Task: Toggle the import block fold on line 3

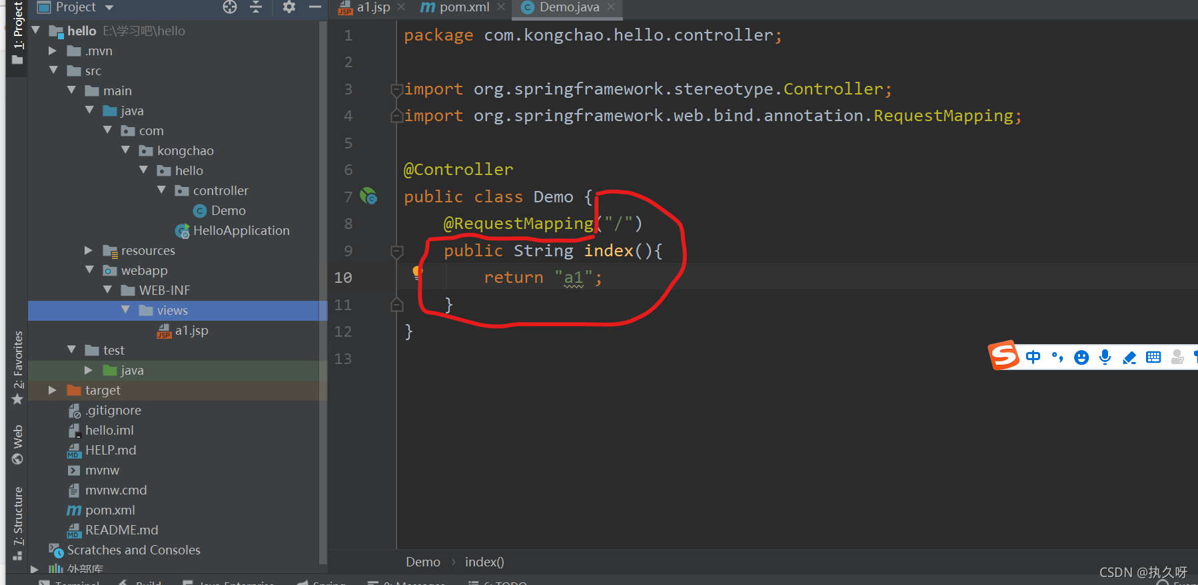Action: tap(397, 90)
